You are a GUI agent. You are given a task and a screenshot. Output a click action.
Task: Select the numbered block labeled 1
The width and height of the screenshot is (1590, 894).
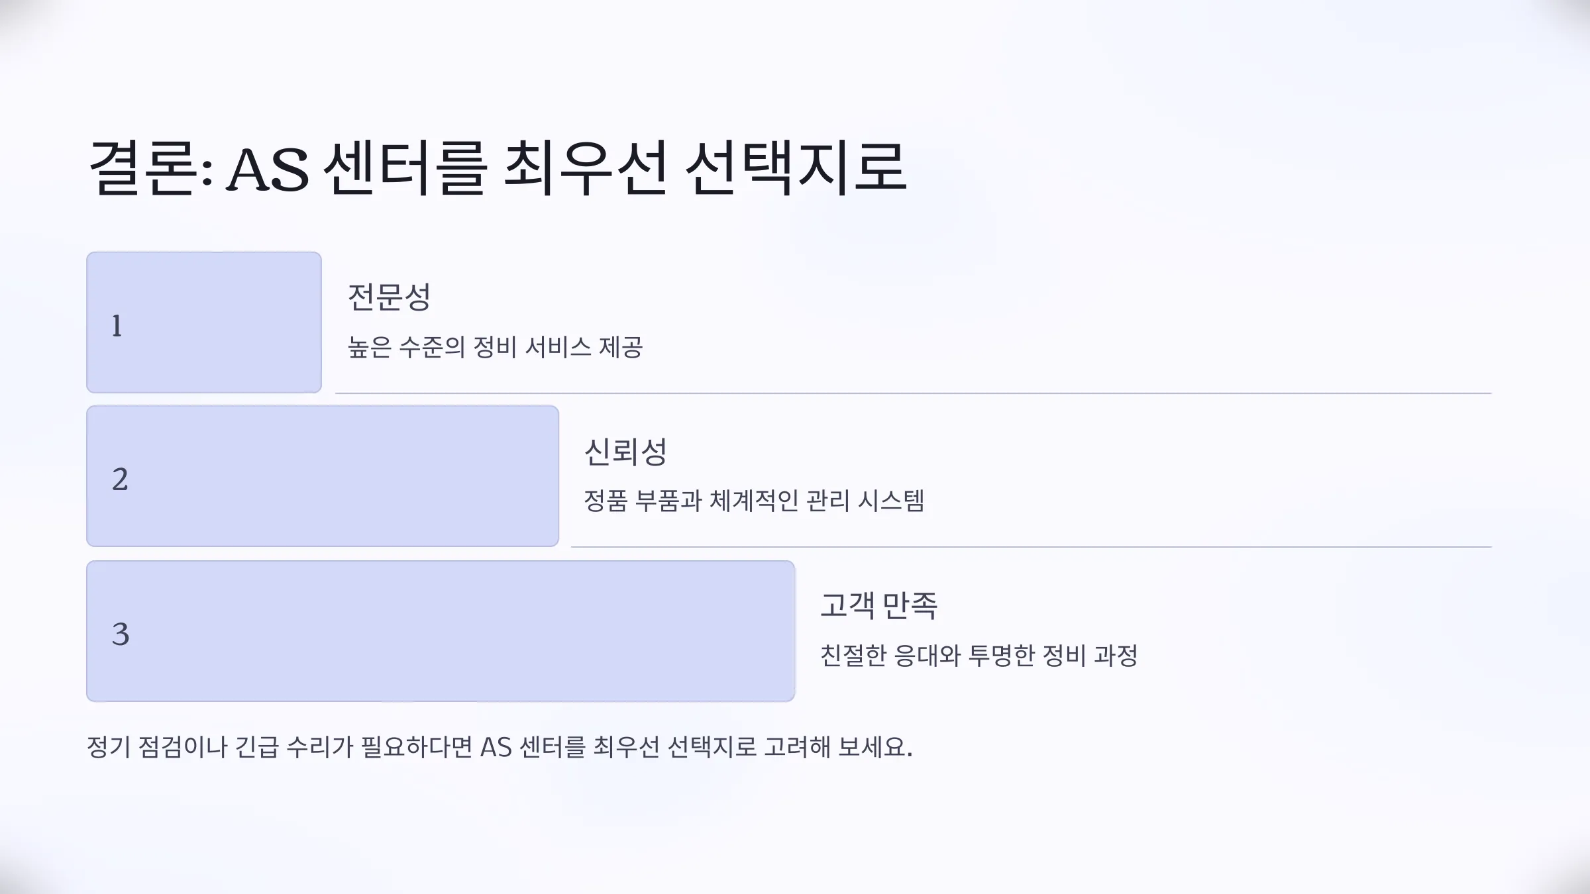tap(204, 323)
